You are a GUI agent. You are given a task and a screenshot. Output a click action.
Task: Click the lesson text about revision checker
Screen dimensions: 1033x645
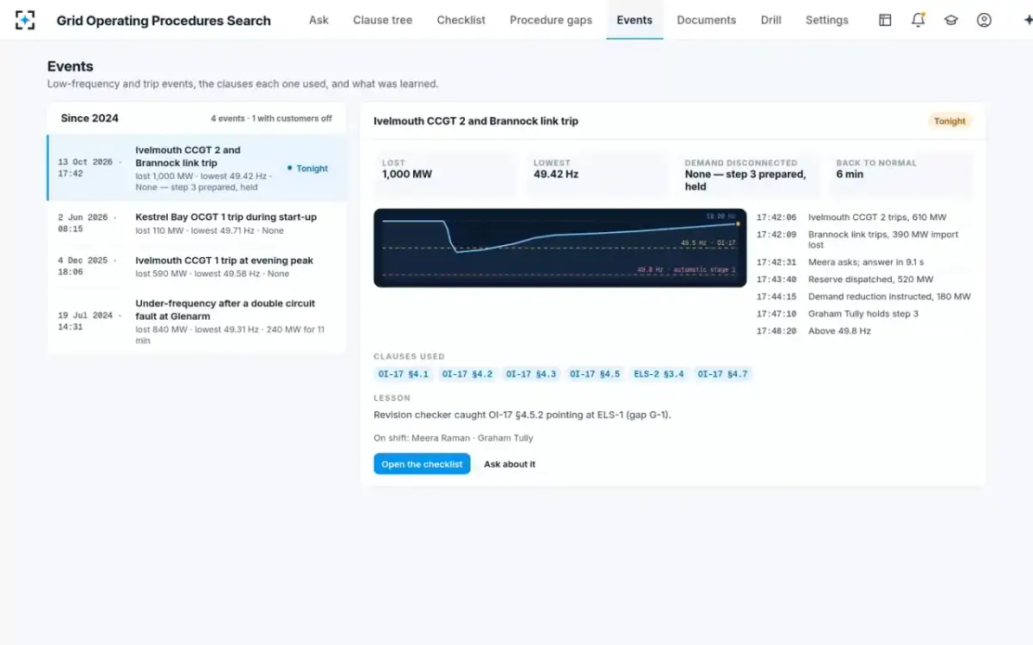tap(523, 415)
